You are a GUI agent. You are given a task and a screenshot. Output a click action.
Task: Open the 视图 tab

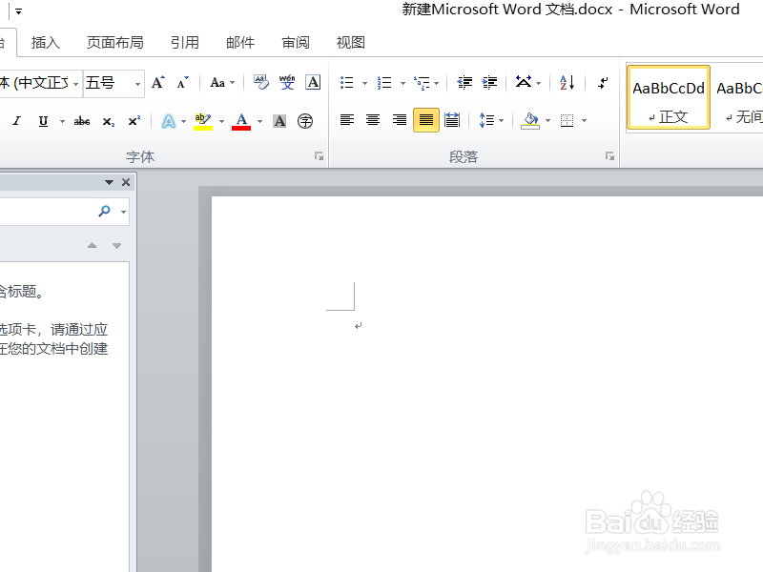tap(351, 42)
